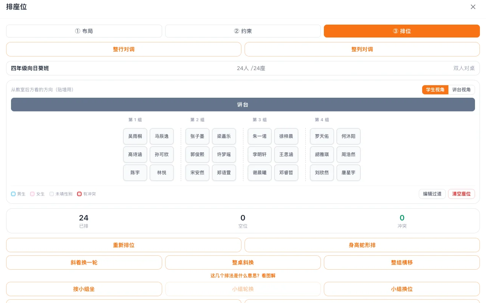Viewport: 486px width, 303px height.
Task: Choose the 陈宇 seat
Action: (135, 173)
